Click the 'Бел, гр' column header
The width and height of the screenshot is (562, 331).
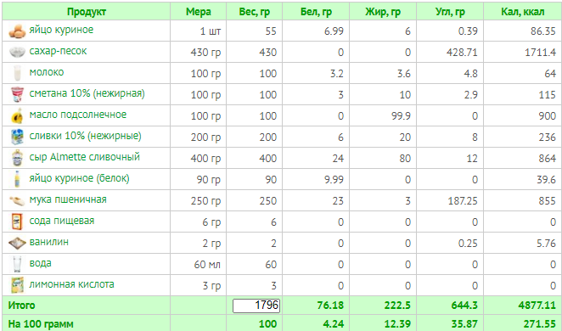coord(316,12)
